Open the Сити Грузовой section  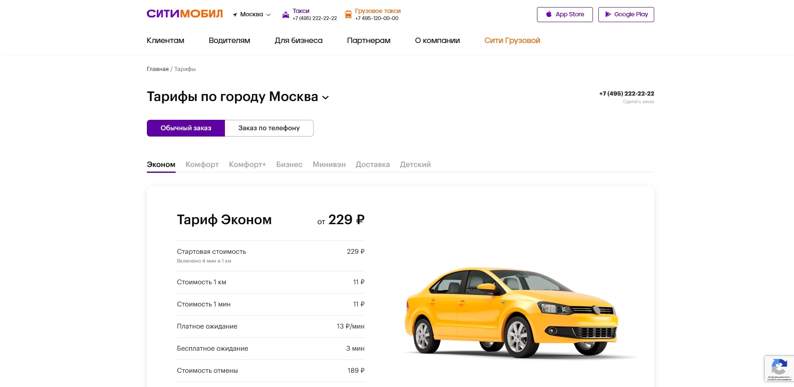pyautogui.click(x=512, y=40)
